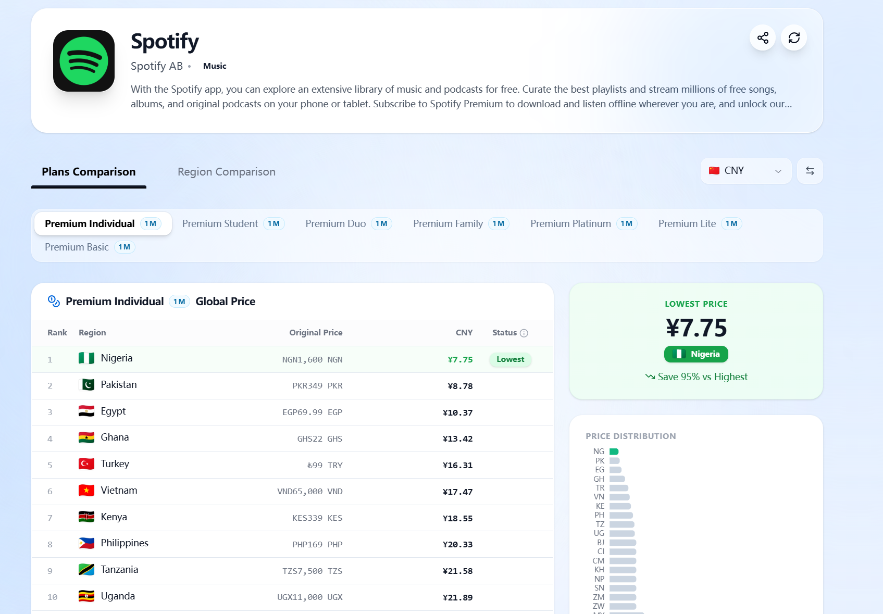Click the Ghana original price GHS22

[320, 439]
